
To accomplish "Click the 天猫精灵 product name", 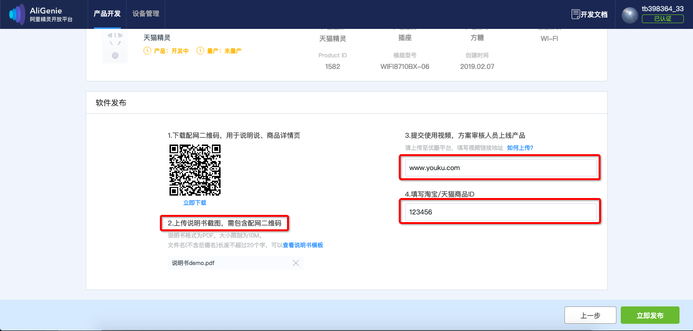I will click(x=157, y=37).
